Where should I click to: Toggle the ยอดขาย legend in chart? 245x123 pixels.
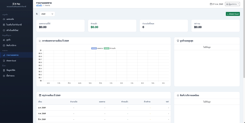pyautogui.click(x=97, y=48)
